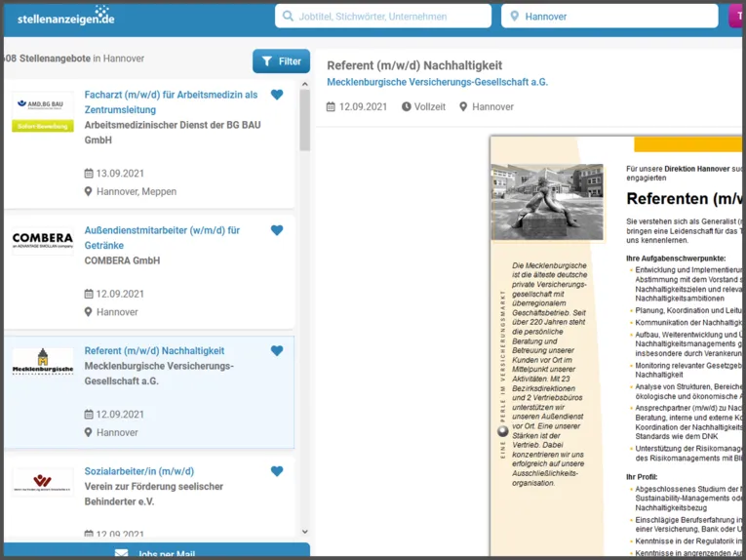The image size is (746, 560).
Task: Open Facharzt für Arbeitsmedizin als Zentrumsleitung listing
Action: click(171, 102)
